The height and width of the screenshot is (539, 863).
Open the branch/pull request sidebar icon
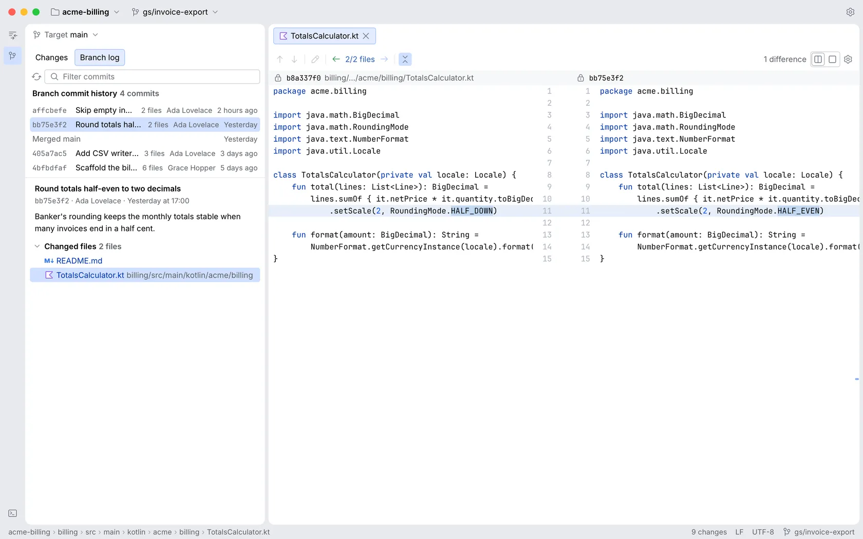[13, 55]
